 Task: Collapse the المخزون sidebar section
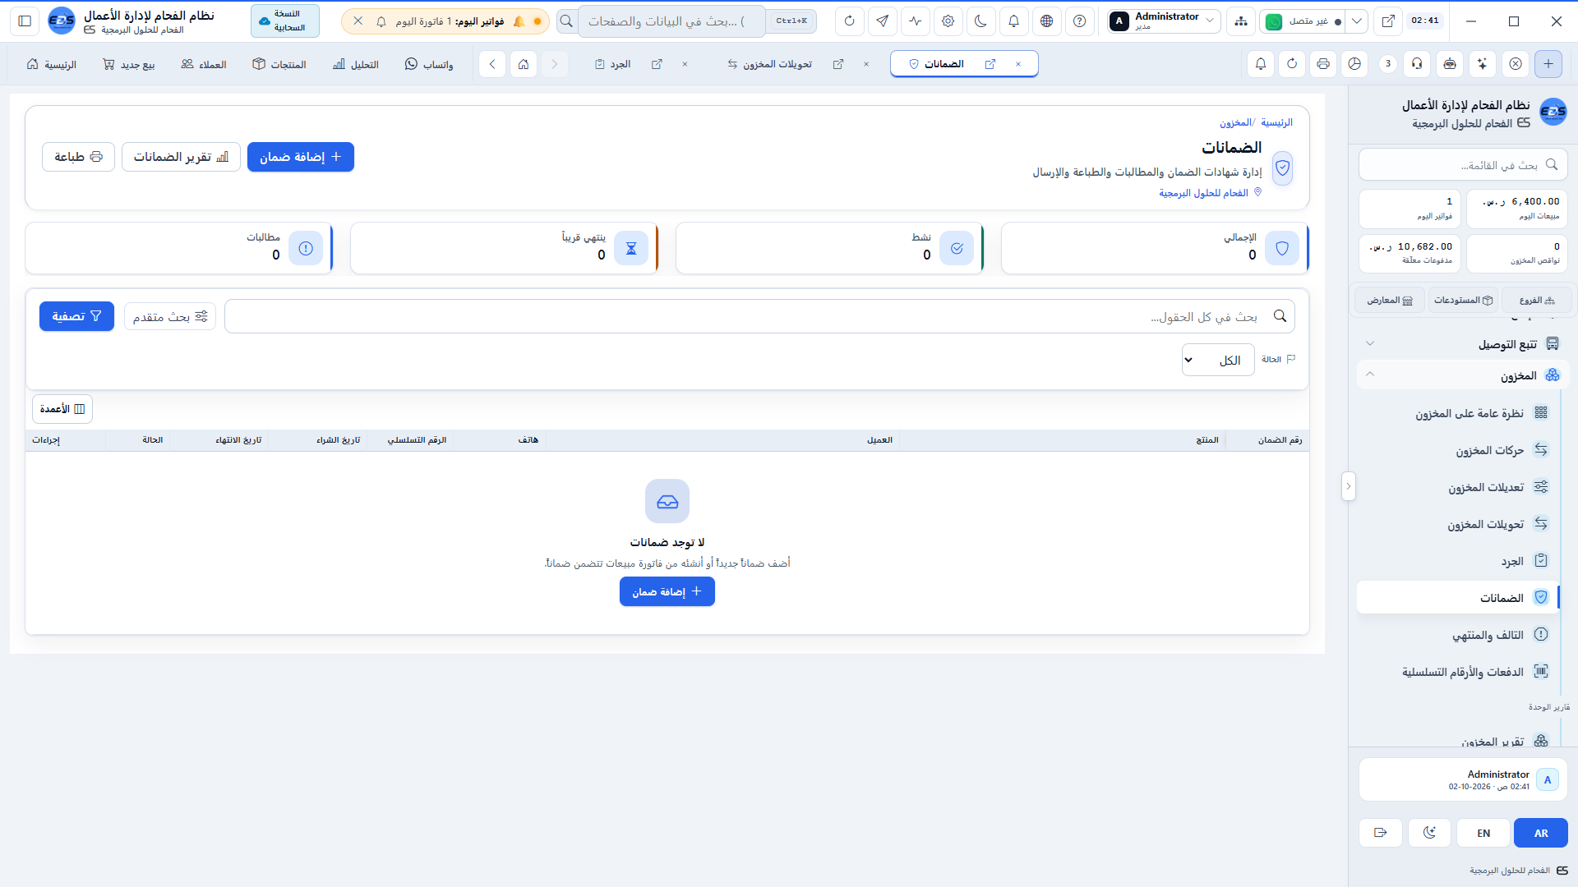(x=1463, y=375)
